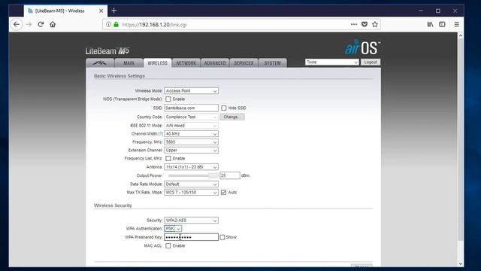Open the Tools dropdown
481x271 pixels.
[x=332, y=62]
